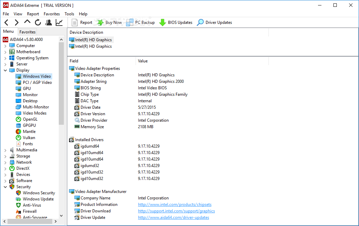This screenshot has height=226, width=359.
Task: Open the Favorites menu in menu bar
Action: pyautogui.click(x=52, y=14)
